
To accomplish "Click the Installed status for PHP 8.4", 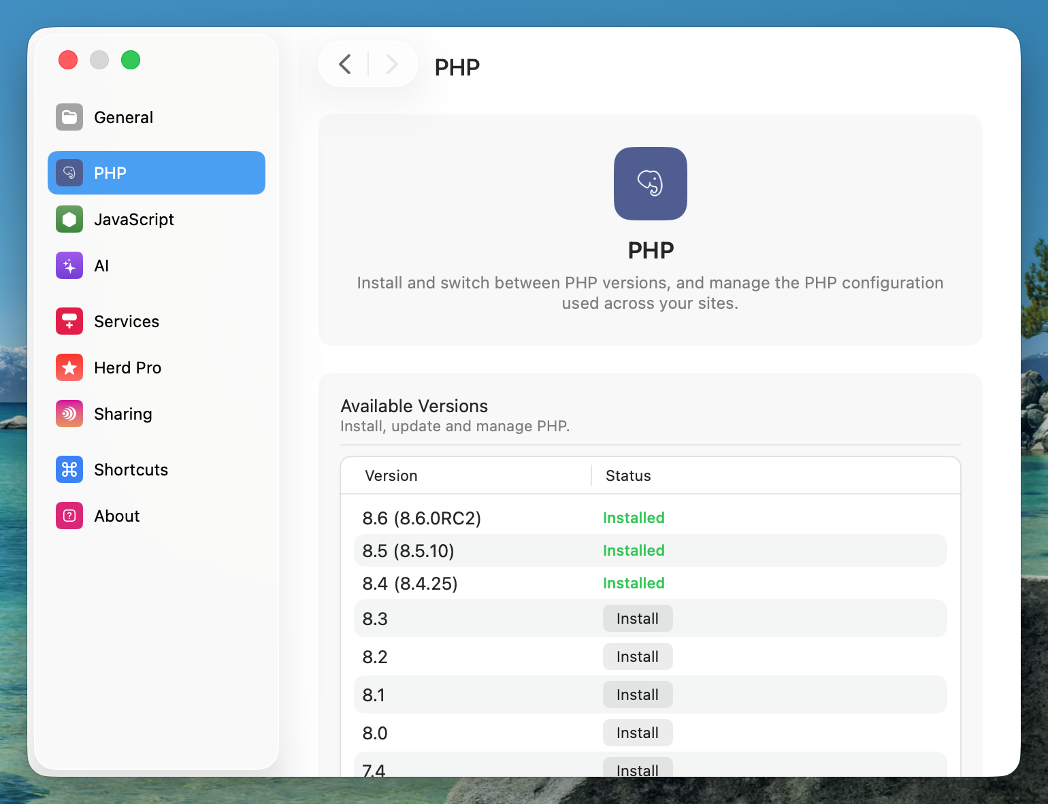I will coord(634,583).
